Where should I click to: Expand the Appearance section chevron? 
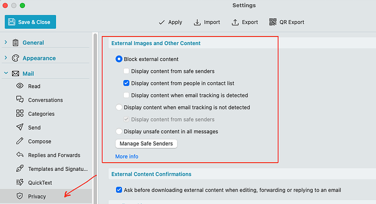pos(6,58)
